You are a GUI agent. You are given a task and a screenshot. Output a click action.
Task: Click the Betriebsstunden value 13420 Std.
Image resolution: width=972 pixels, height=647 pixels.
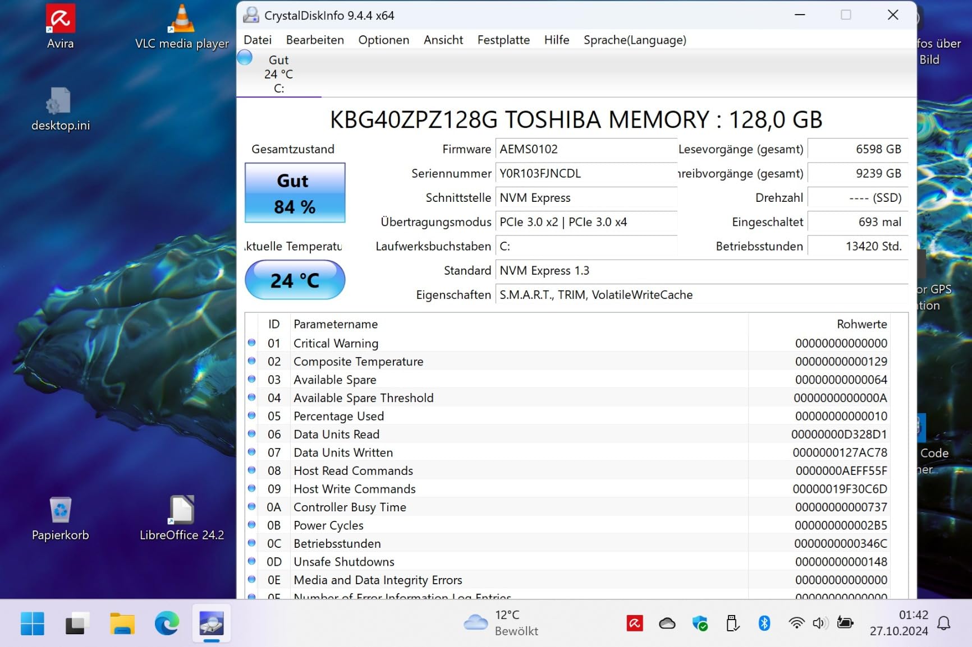tap(857, 246)
